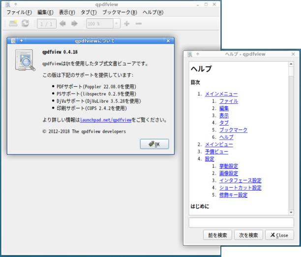301x257 pixels.
Task: Click the up arrow in Help window title bar
Action: tap(198, 54)
